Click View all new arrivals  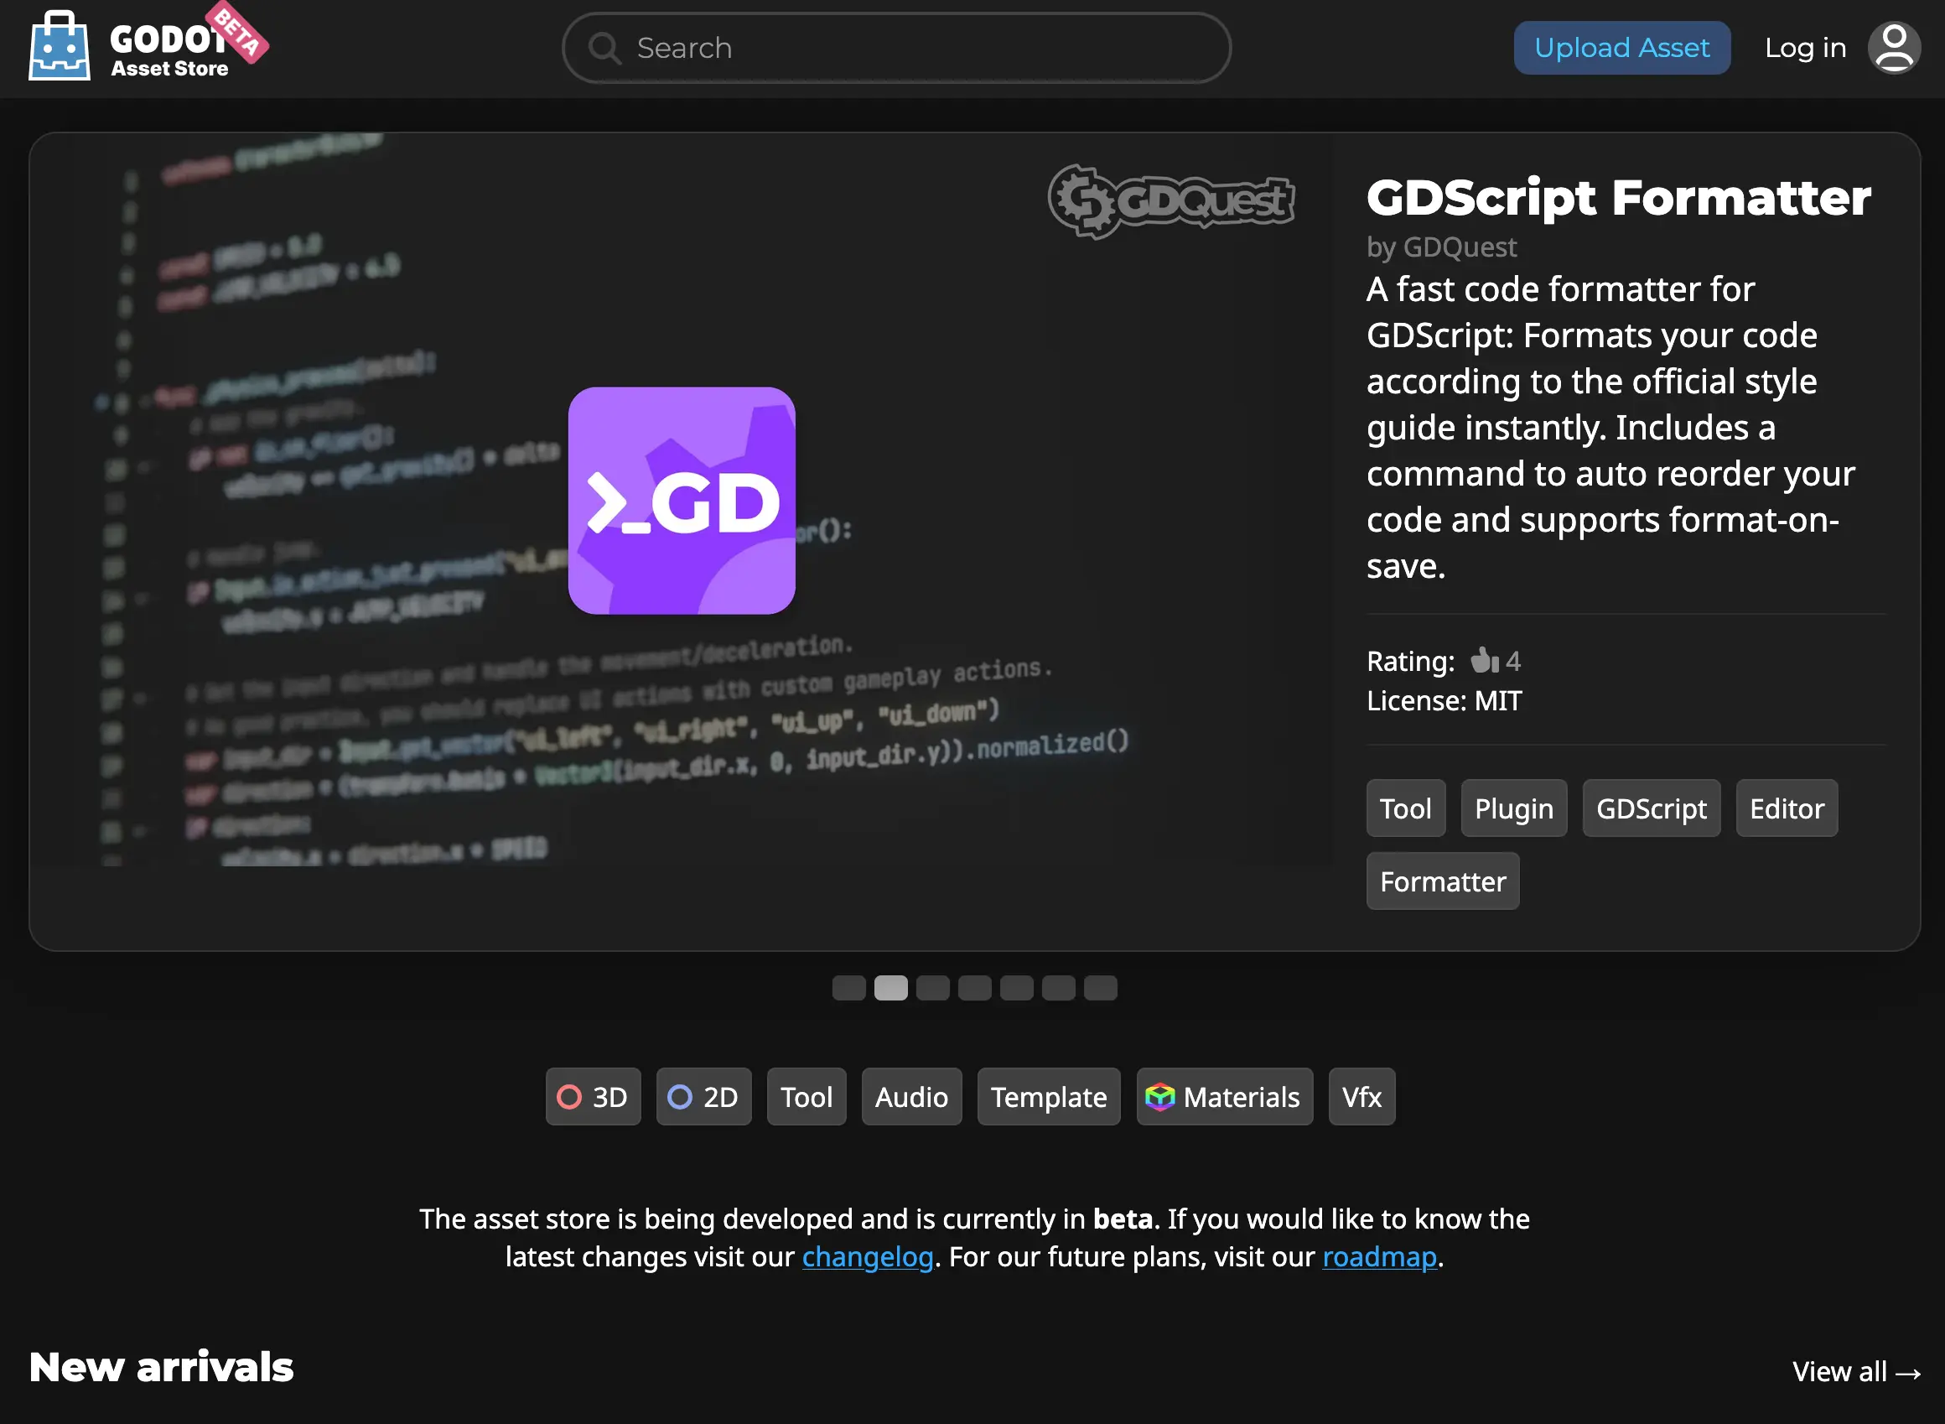[x=1856, y=1371]
